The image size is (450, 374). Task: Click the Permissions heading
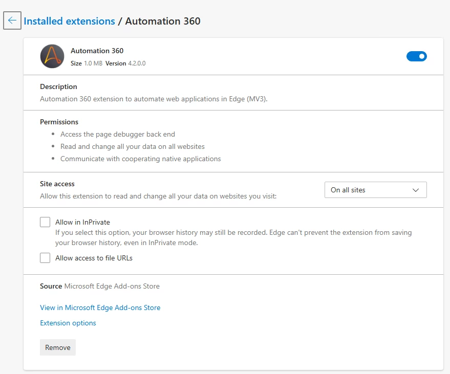pyautogui.click(x=59, y=122)
